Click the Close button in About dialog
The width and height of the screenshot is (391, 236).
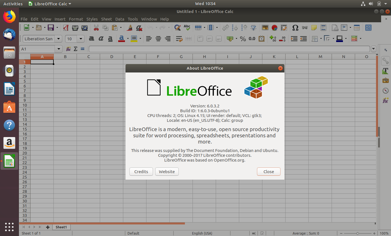point(269,171)
